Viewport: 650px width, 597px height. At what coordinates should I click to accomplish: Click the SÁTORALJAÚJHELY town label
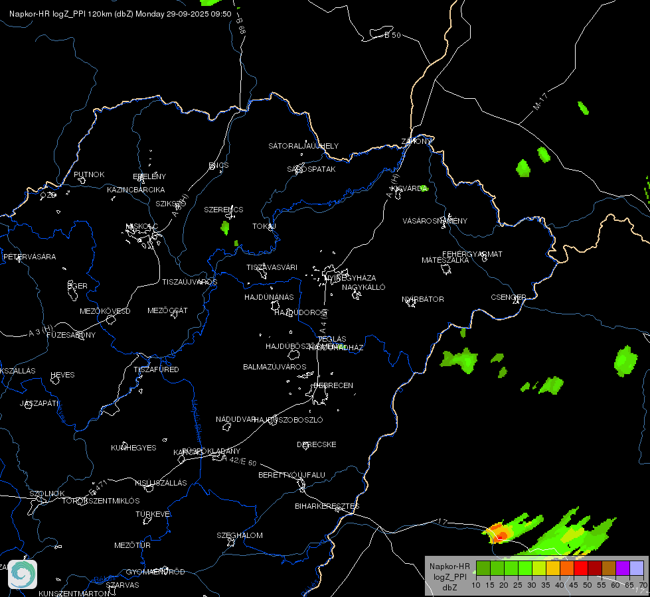(x=303, y=146)
